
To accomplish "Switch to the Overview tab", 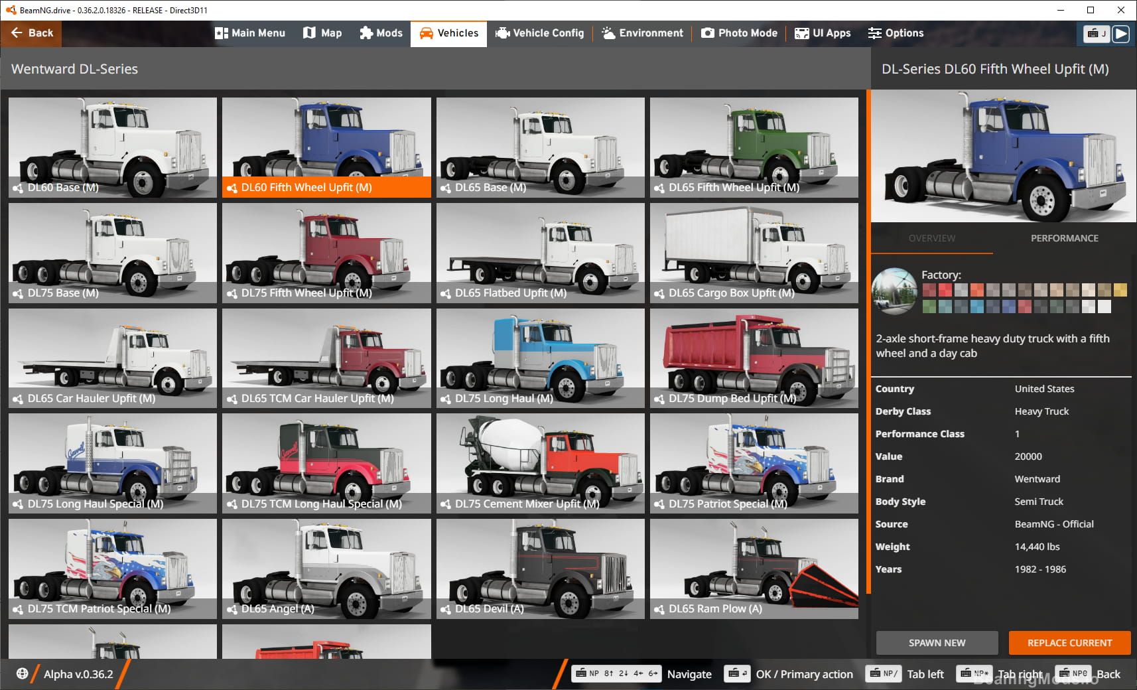I will (x=932, y=238).
